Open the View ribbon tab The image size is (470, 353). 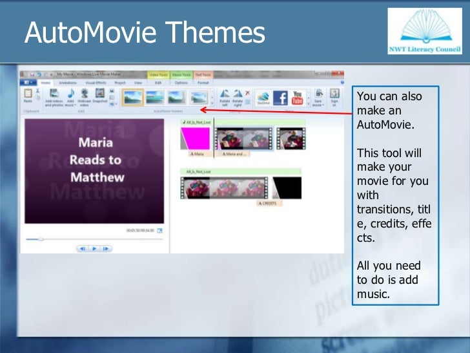[x=138, y=83]
